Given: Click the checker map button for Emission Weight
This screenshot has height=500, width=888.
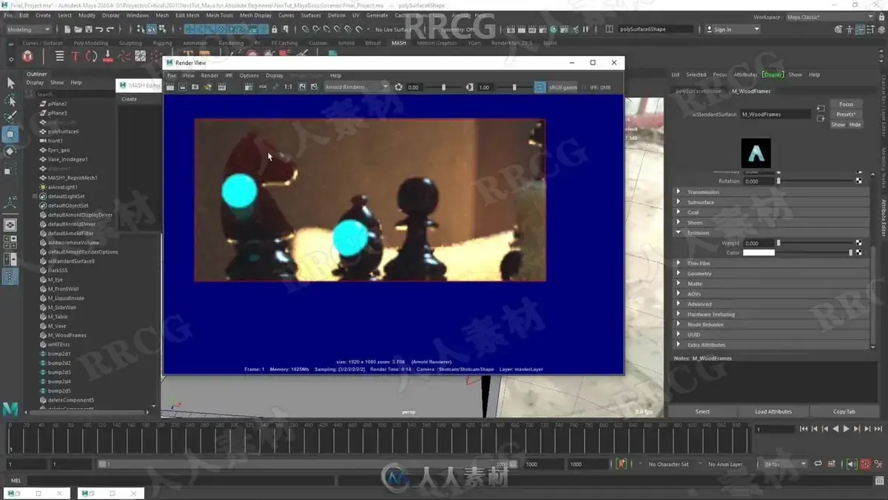Looking at the screenshot, I should [858, 243].
